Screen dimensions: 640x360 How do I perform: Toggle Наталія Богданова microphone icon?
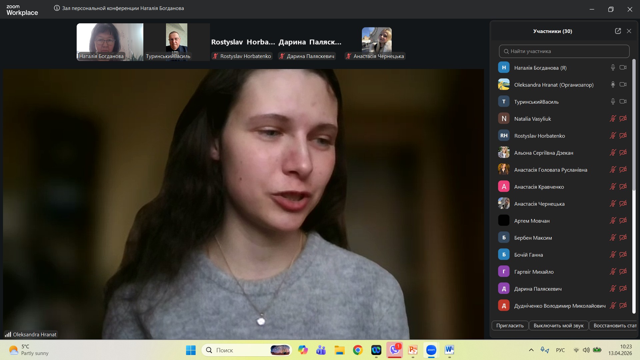(613, 68)
